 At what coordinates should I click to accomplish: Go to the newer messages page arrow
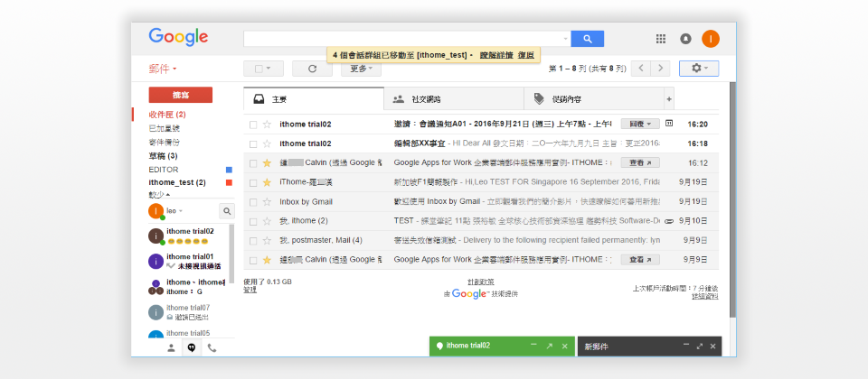[x=640, y=69]
